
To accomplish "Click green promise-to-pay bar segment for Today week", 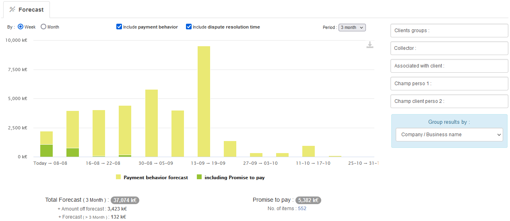I will (x=46, y=150).
